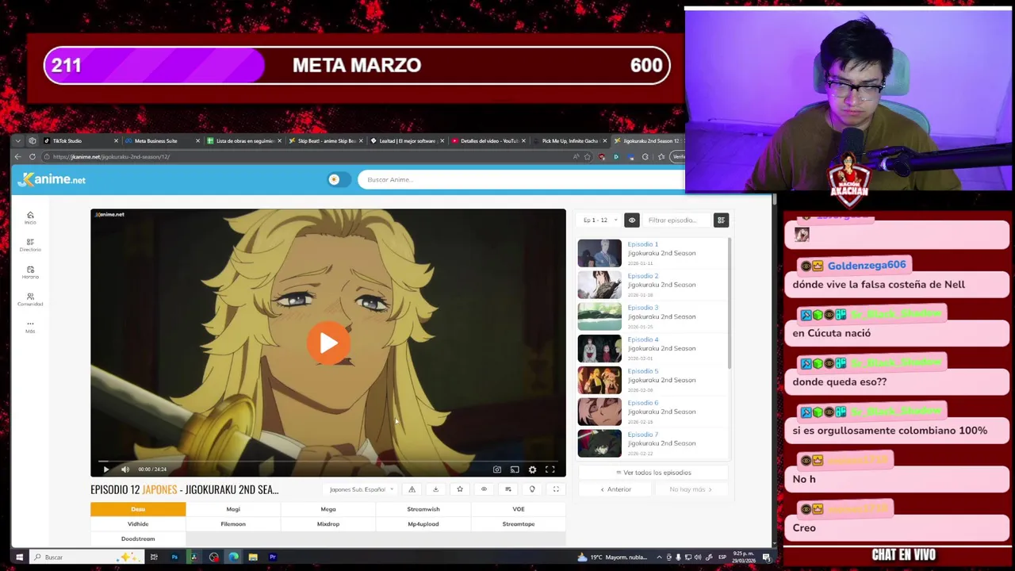Reload the page with browser refresh button
Viewport: 1015px width, 571px height.
tap(33, 157)
